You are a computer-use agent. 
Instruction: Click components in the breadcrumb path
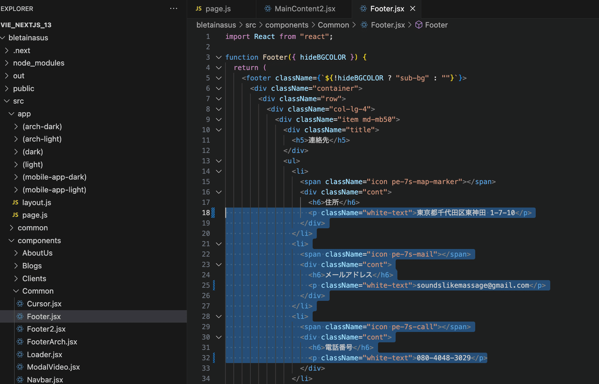[287, 24]
